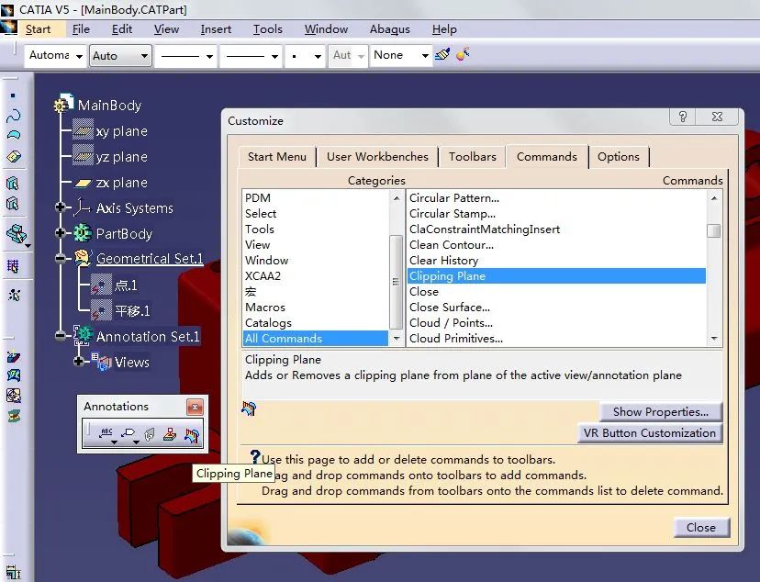
Task: Open the point symbol dropdown
Action: 318,56
